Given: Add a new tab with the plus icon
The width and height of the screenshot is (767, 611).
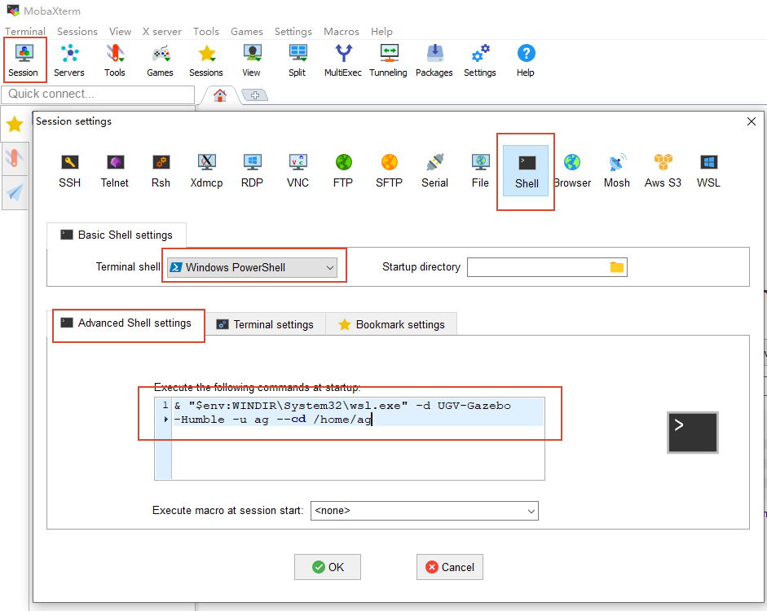Looking at the screenshot, I should tap(255, 95).
